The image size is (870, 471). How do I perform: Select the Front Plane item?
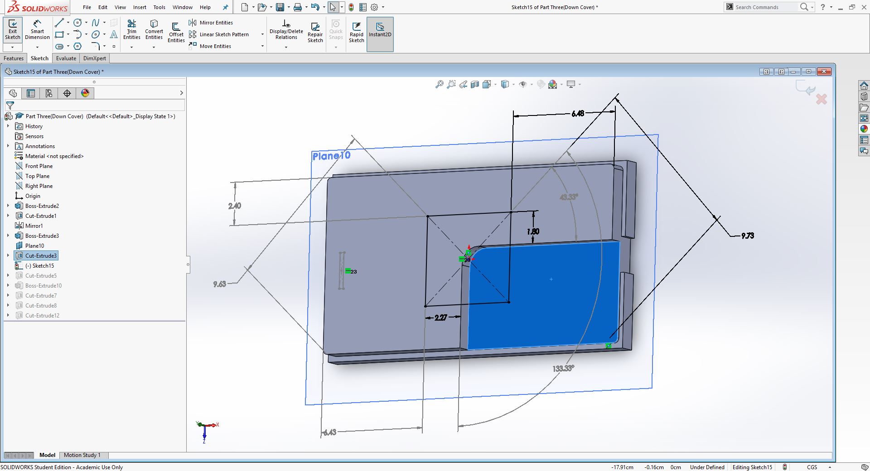tap(39, 166)
